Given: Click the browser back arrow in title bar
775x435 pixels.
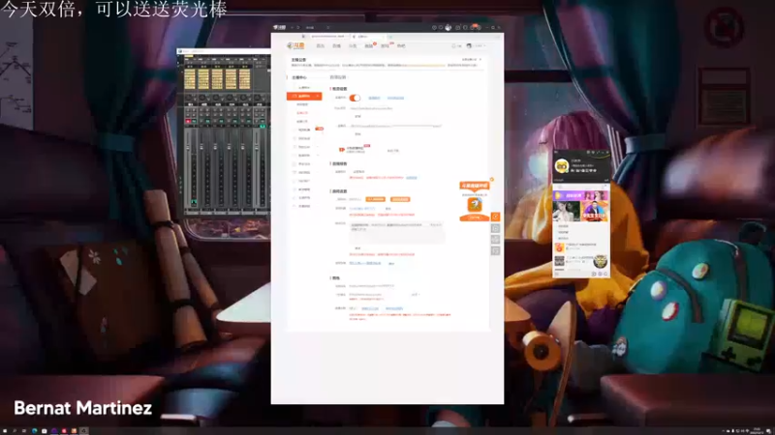Looking at the screenshot, I should tap(292, 28).
